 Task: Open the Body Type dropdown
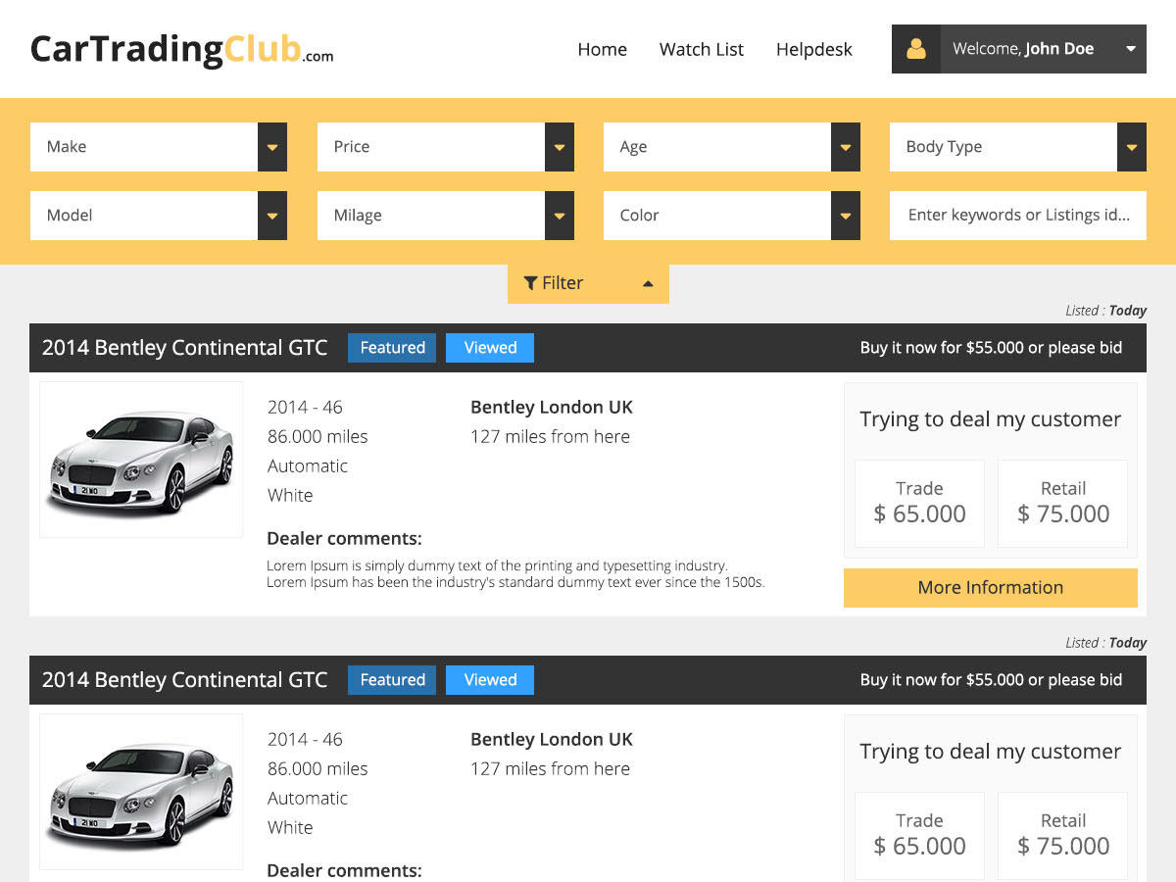tap(1131, 147)
